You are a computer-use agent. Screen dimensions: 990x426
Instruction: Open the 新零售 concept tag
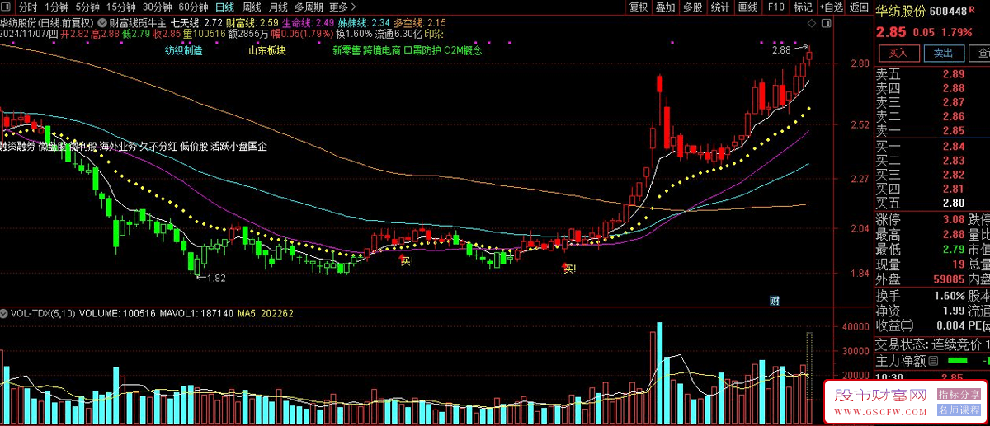pos(346,50)
